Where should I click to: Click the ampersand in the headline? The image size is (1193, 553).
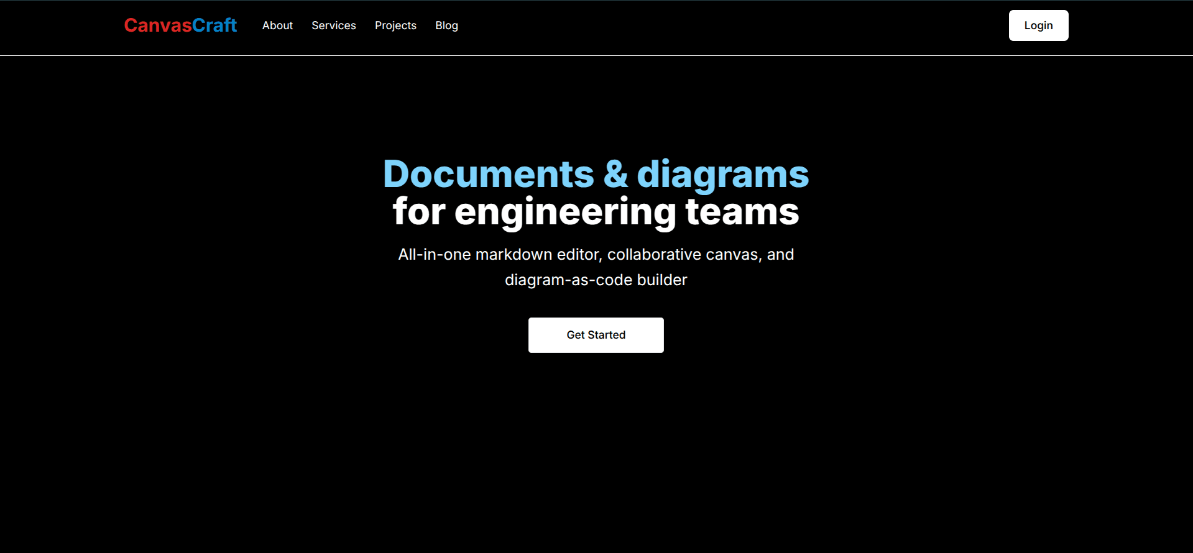[615, 174]
